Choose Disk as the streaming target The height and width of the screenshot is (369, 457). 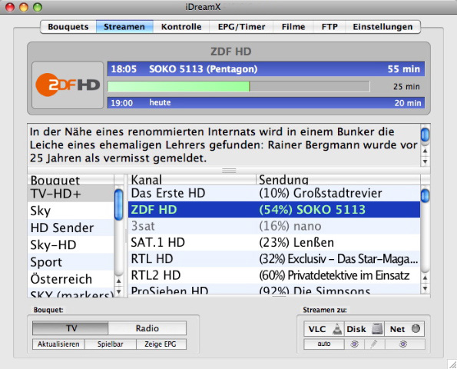364,329
